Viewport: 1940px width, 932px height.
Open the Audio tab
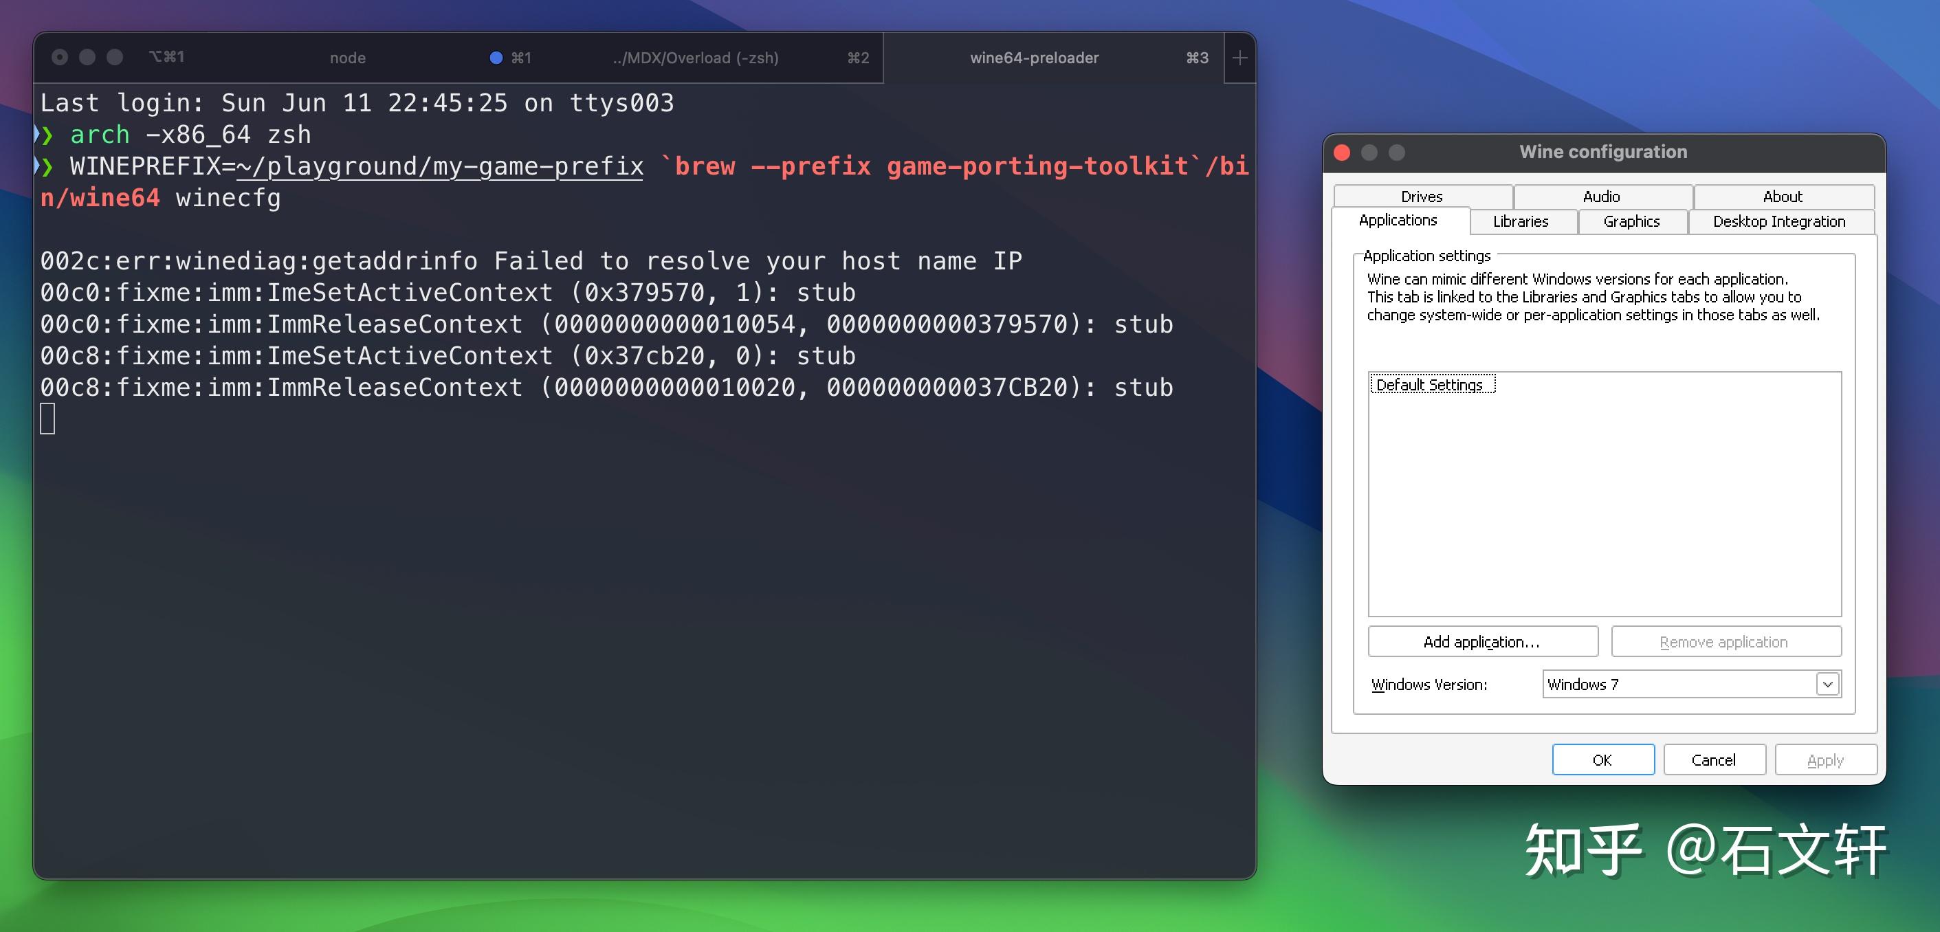tap(1601, 197)
